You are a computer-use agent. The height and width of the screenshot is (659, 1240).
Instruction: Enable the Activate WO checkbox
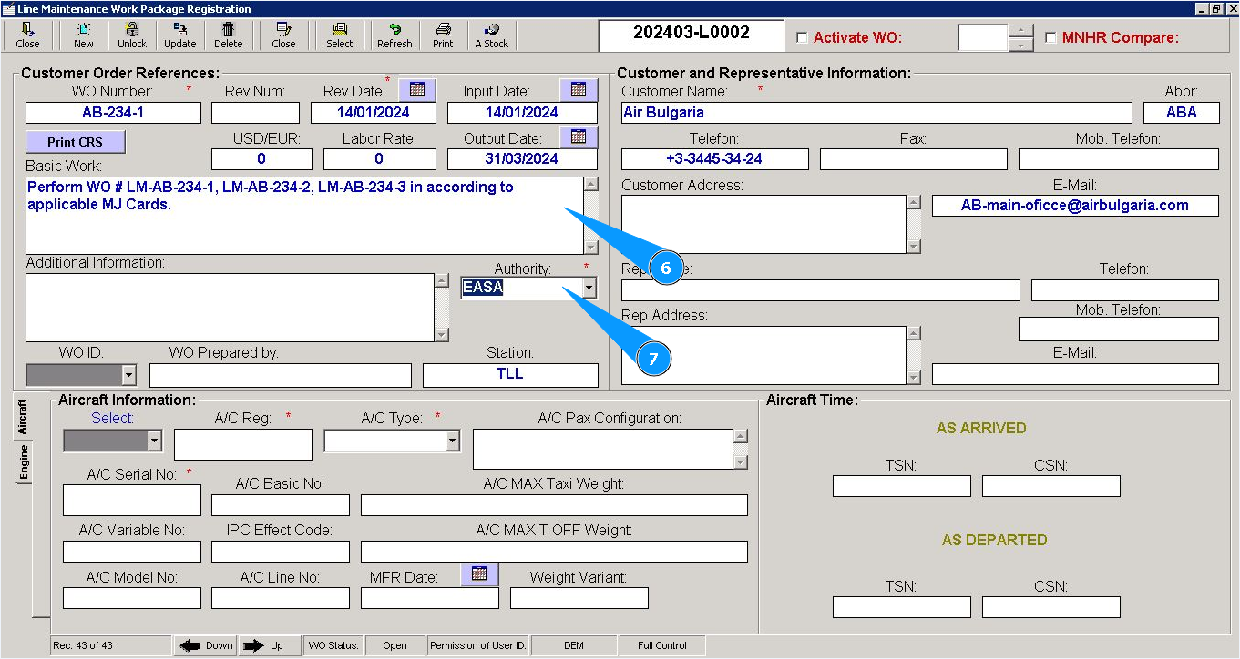tap(802, 38)
